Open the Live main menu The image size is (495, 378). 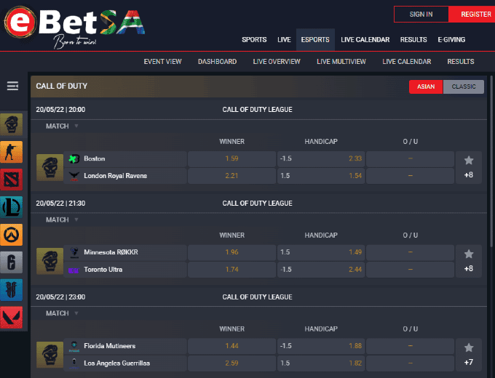284,40
